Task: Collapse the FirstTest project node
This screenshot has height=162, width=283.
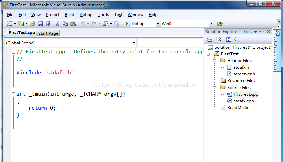Action: pyautogui.click(x=208, y=54)
